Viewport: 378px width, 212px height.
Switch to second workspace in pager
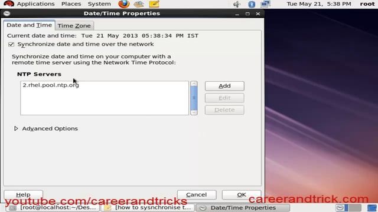[355, 208]
